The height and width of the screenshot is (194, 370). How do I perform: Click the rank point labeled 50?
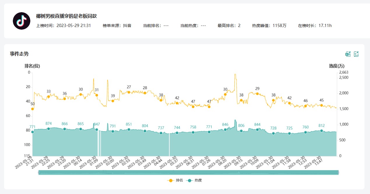pos(33,109)
